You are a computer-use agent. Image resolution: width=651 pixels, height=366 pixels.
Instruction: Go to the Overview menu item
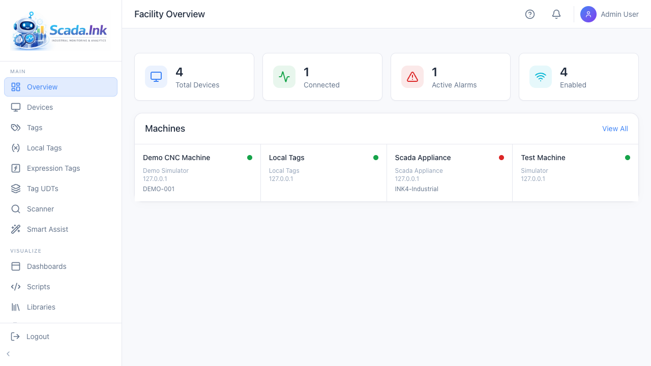pos(61,87)
